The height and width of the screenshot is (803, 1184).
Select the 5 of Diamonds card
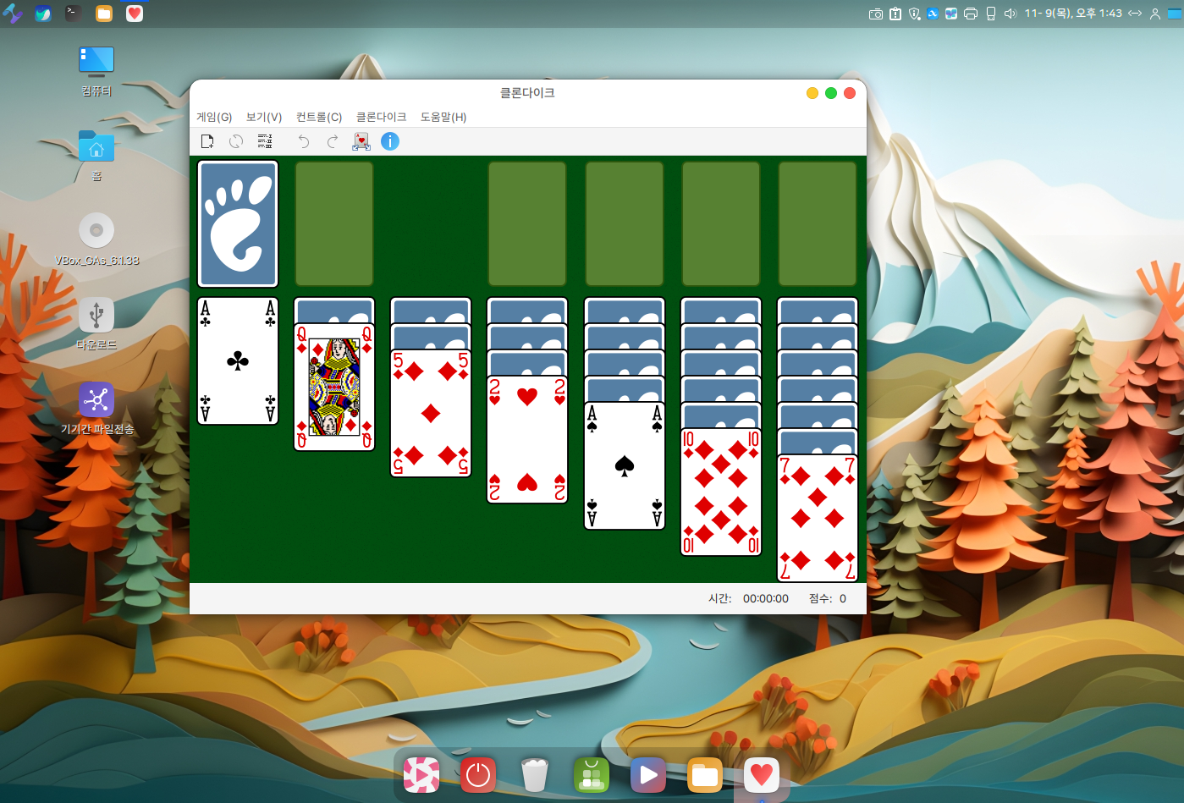coord(431,413)
